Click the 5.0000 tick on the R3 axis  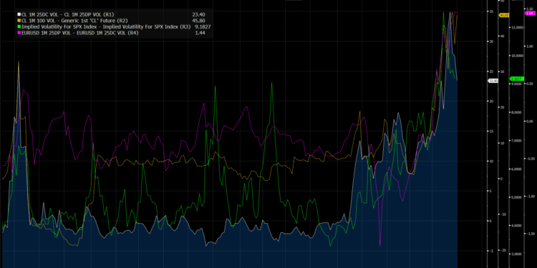tap(516, 197)
